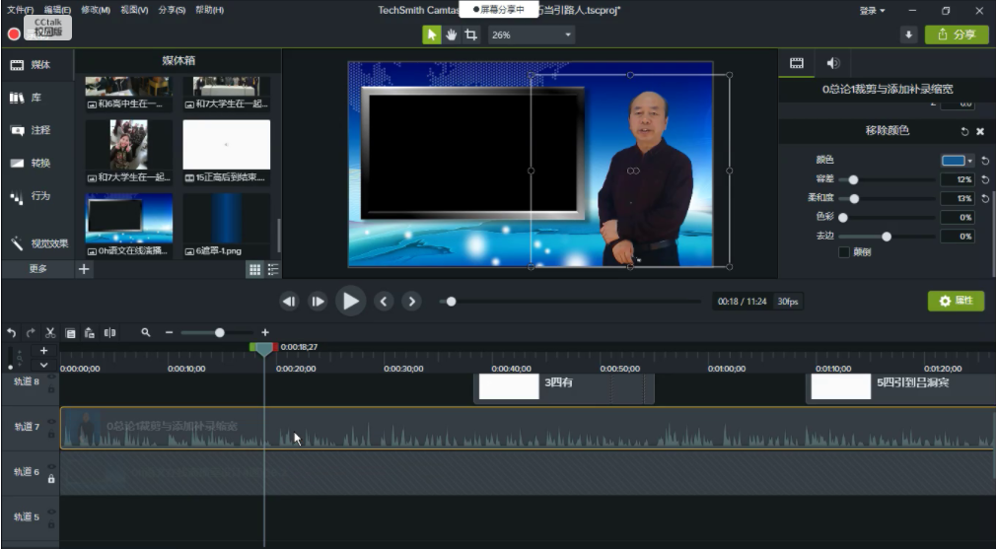The height and width of the screenshot is (549, 996).
Task: Open the 注释 annotations tab
Action: click(x=38, y=130)
